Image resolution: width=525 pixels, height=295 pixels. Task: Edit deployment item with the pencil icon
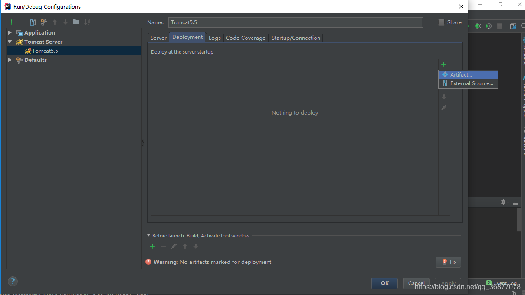coord(444,108)
